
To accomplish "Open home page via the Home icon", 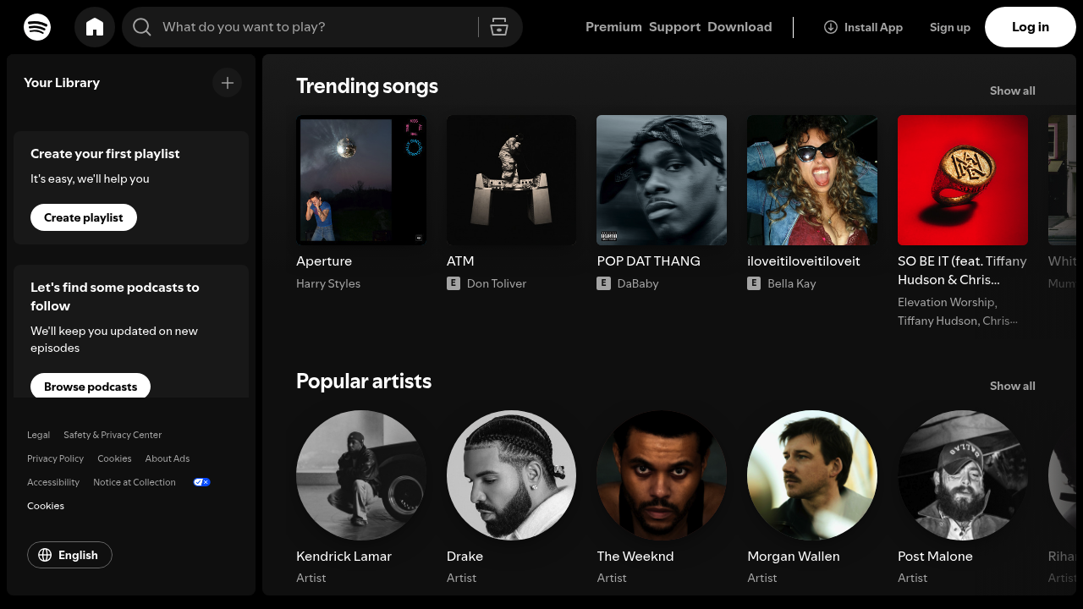I will click(95, 27).
